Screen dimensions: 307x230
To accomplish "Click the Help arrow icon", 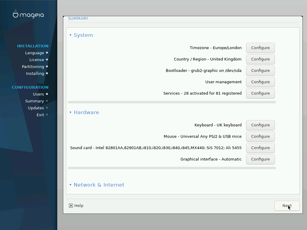I will pyautogui.click(x=71, y=205).
